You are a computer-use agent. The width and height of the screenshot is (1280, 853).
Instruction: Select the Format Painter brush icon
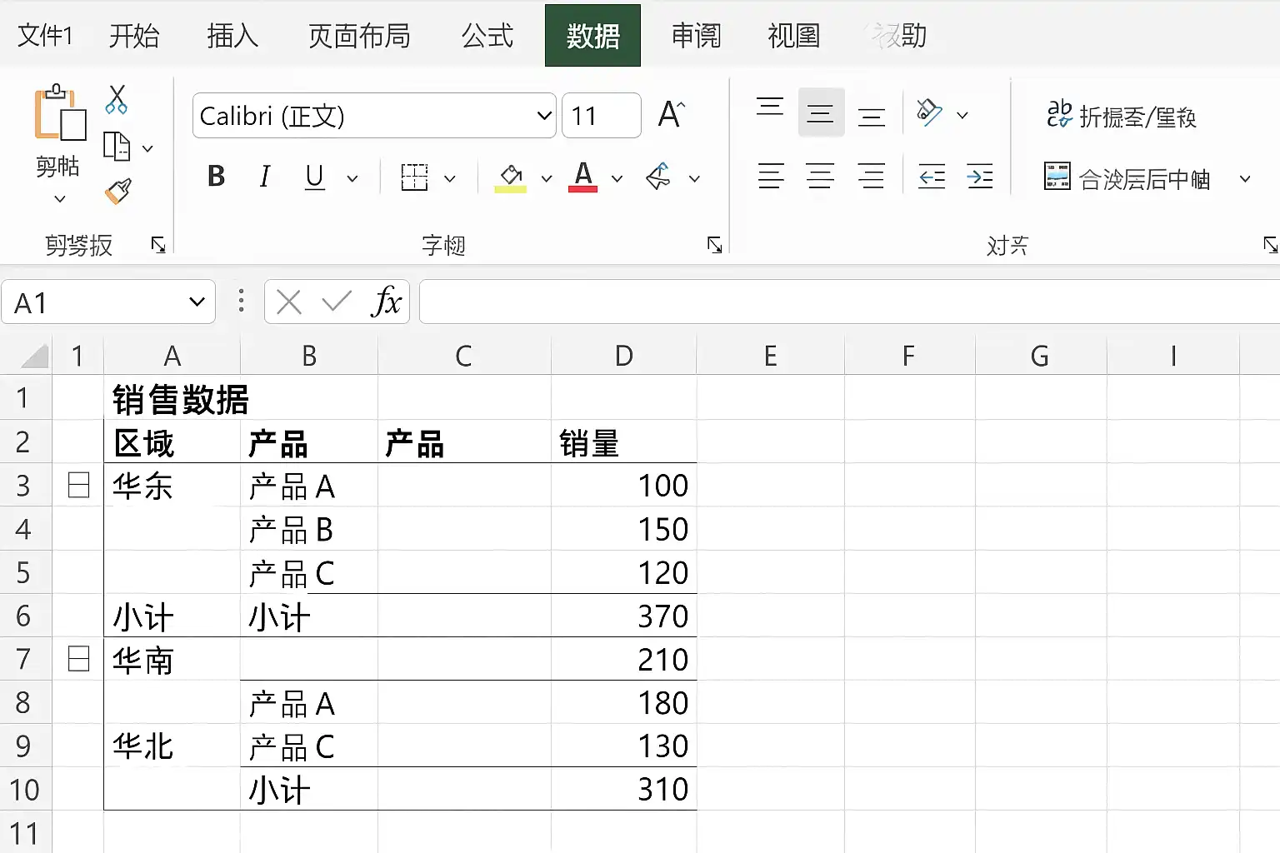coord(118,191)
